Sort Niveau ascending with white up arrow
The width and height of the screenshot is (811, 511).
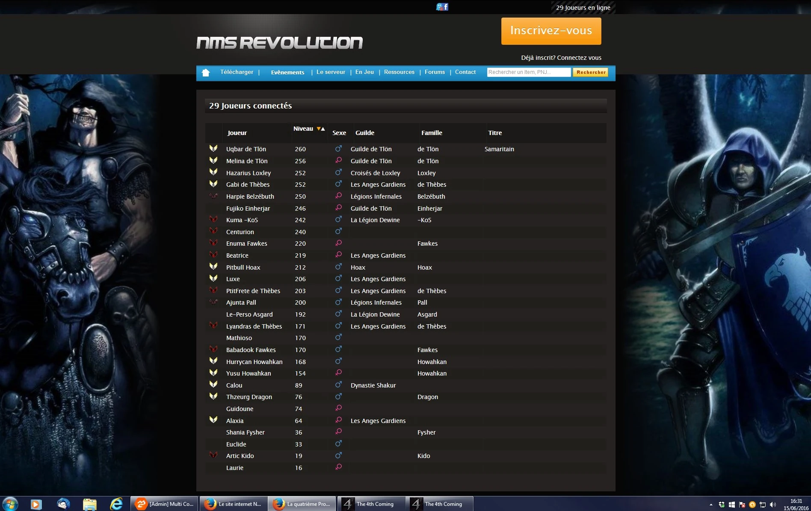pyautogui.click(x=323, y=129)
